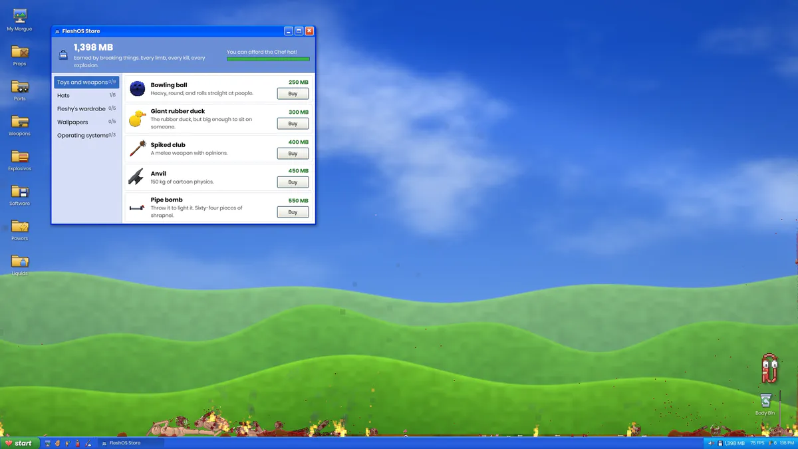Open the Explosives desktop folder
The image size is (798, 449).
coord(20,160)
